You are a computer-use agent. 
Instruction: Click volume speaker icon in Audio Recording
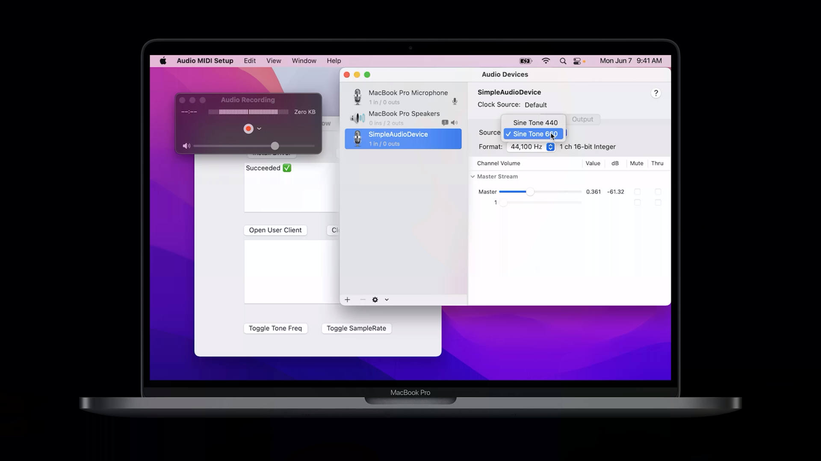(x=186, y=146)
